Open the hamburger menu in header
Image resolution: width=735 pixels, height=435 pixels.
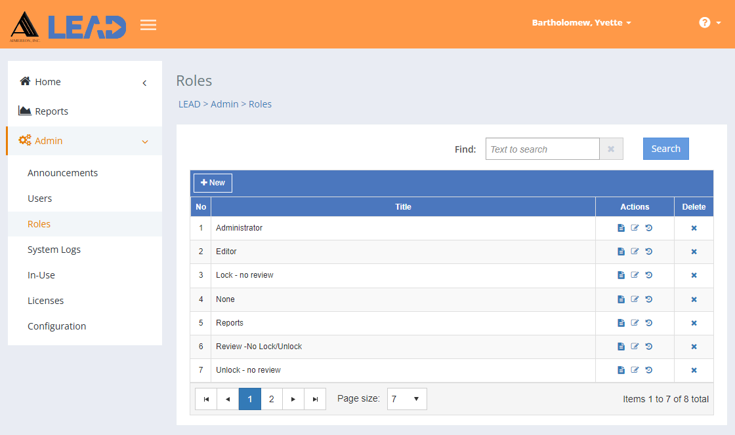click(x=148, y=25)
